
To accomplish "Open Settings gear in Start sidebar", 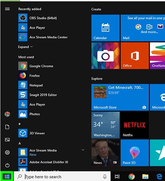I will coord(7,152).
